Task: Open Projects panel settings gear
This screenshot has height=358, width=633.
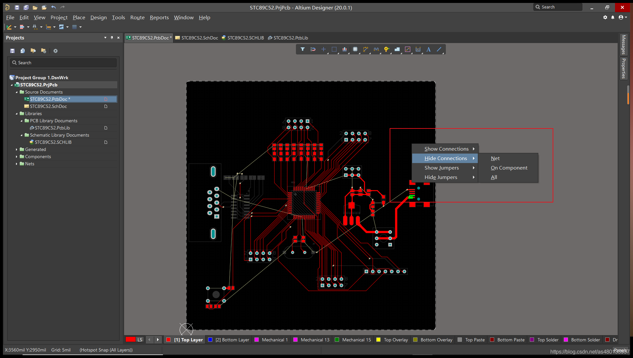Action: [56, 51]
